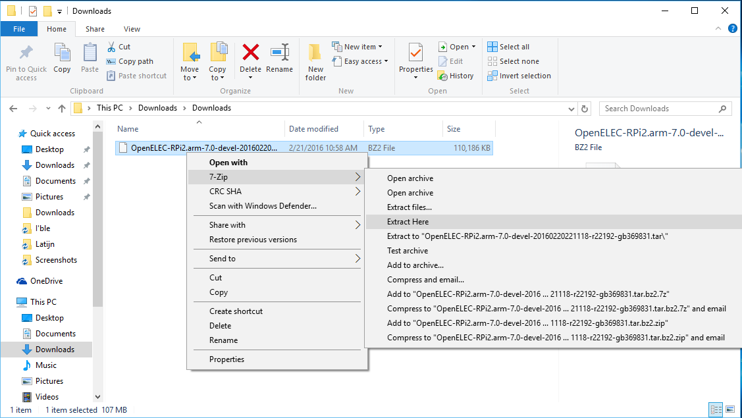
Task: Choose Extract Here in 7-Zip submenu
Action: (554, 222)
